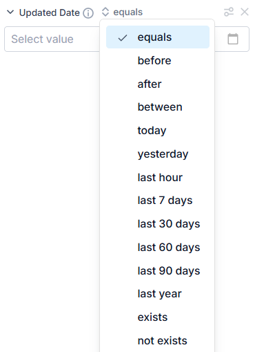
Task: Open the filter settings sliders icon
Action: [x=229, y=12]
